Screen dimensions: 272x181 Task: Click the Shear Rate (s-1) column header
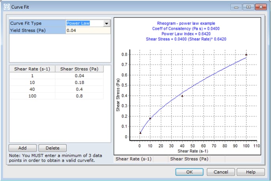(32, 69)
